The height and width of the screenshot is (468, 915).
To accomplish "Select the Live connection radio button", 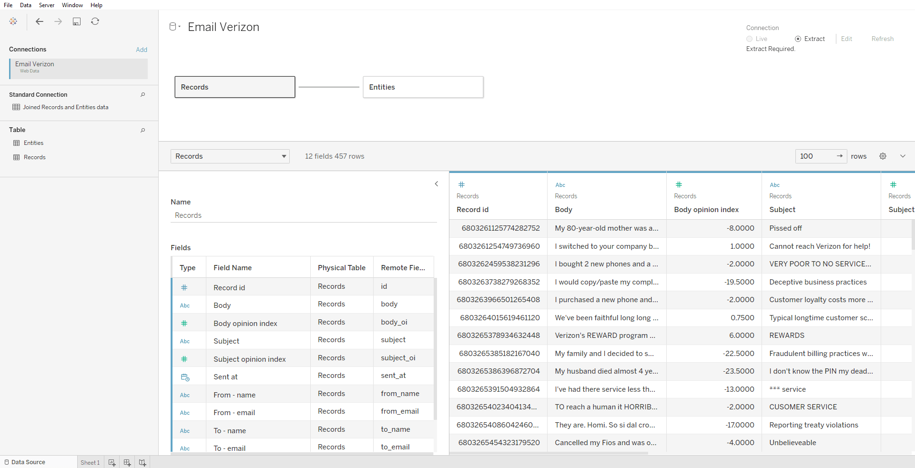I will [x=750, y=39].
